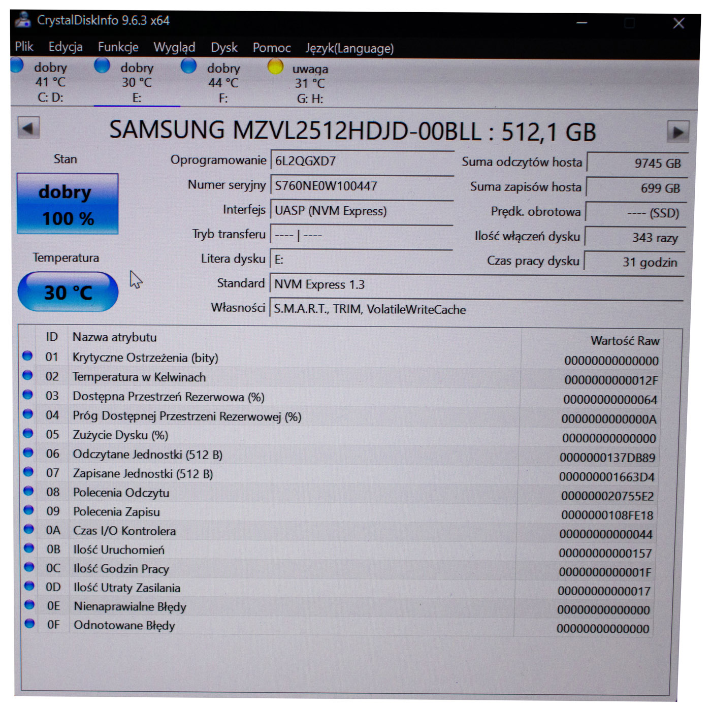Click the dobry 100% health status gauge
This screenshot has height=711, width=711.
coord(68,203)
